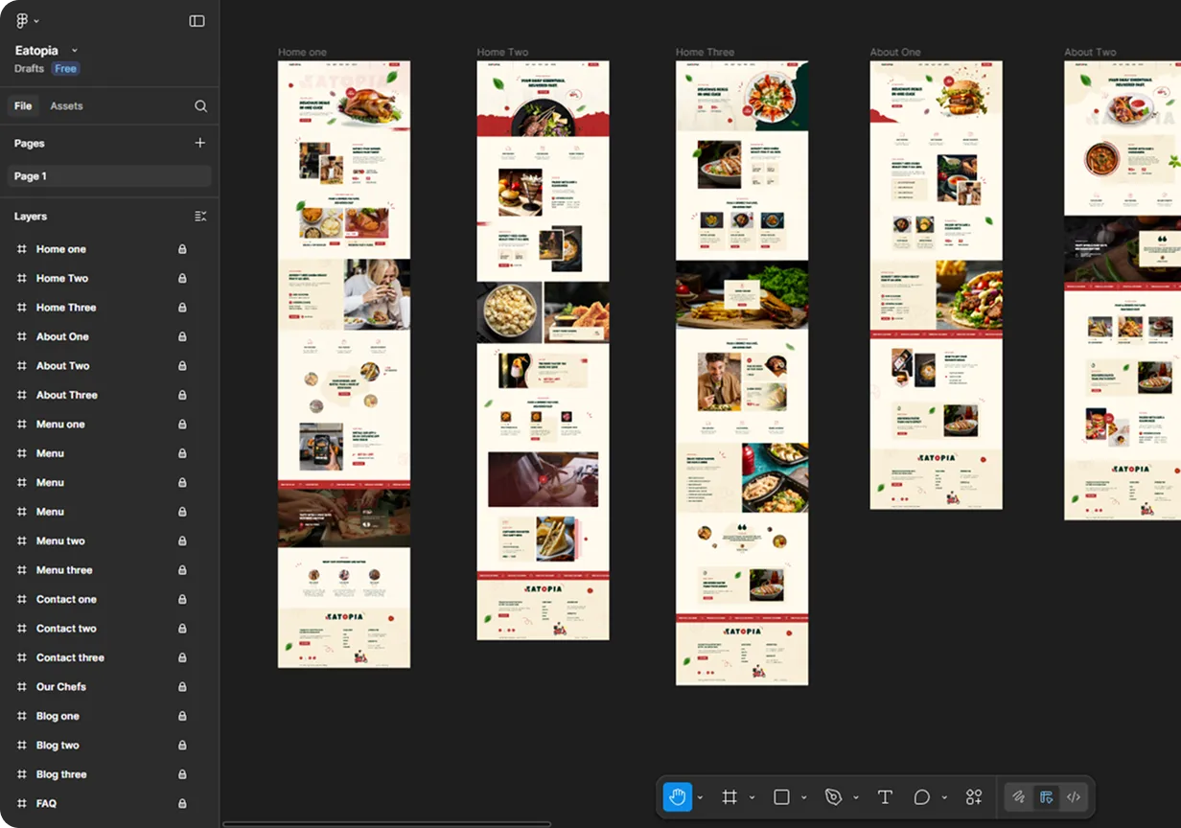Select the Pen tool
Image resolution: width=1181 pixels, height=828 pixels.
tap(833, 797)
